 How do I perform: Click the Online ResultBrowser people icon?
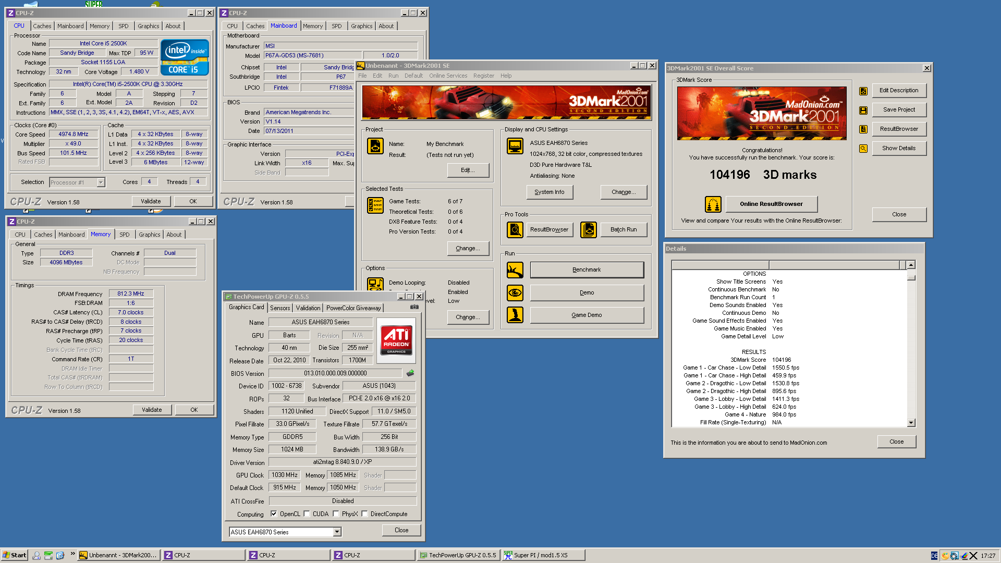pos(713,204)
